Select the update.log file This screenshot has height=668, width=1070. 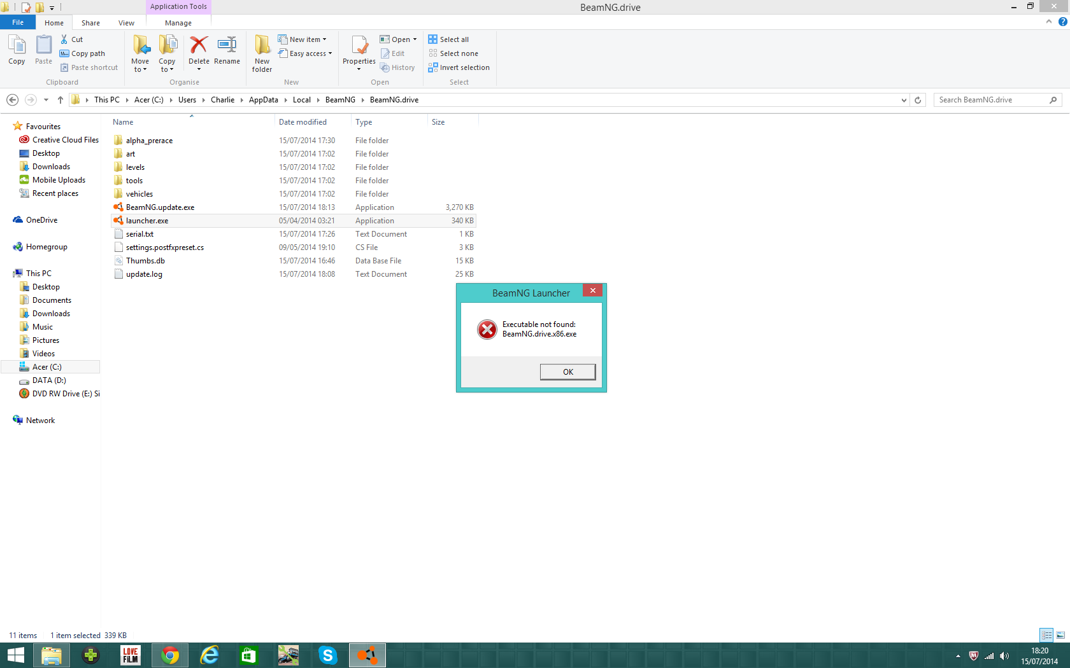click(144, 274)
